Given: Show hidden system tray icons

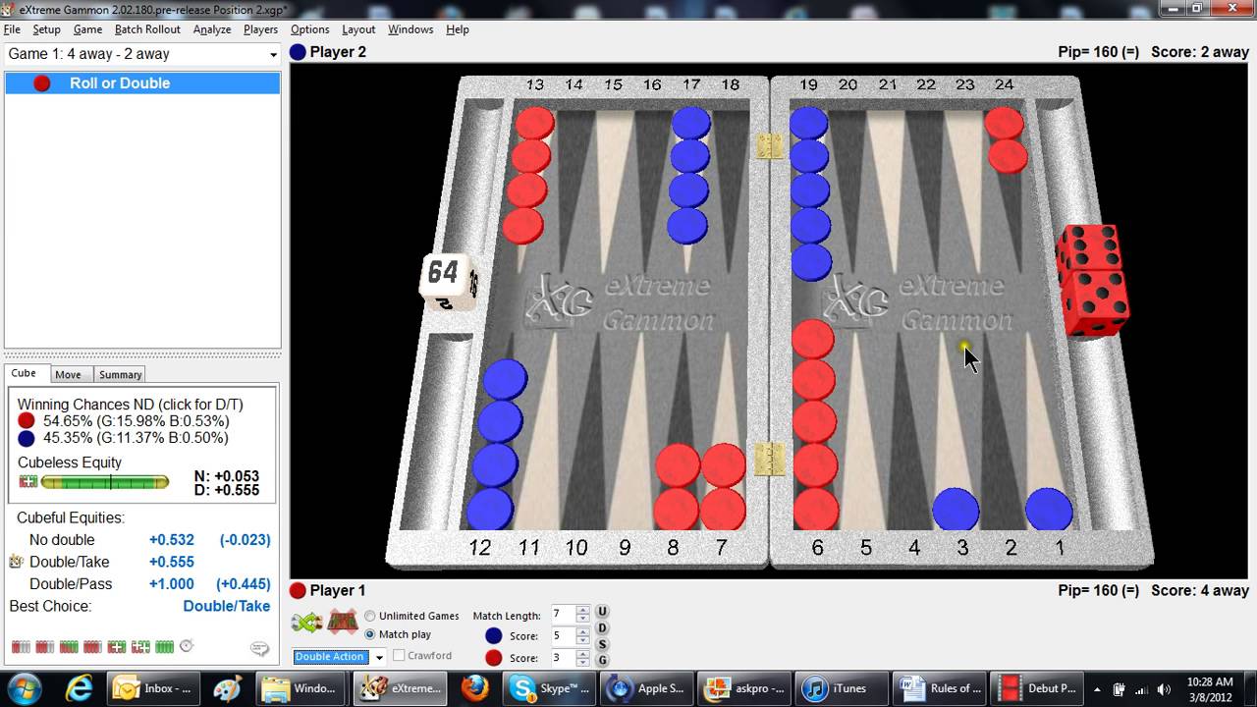Looking at the screenshot, I should click(x=1097, y=688).
